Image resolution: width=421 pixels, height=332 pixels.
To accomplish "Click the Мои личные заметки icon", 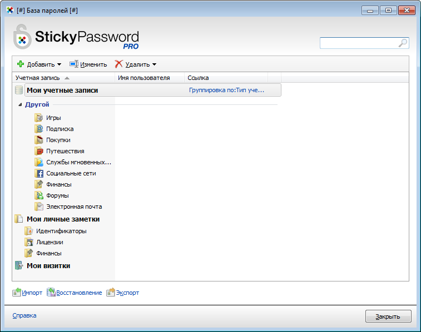I will (19, 219).
